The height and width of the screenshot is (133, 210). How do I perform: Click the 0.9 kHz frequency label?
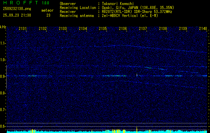(x=3, y=76)
